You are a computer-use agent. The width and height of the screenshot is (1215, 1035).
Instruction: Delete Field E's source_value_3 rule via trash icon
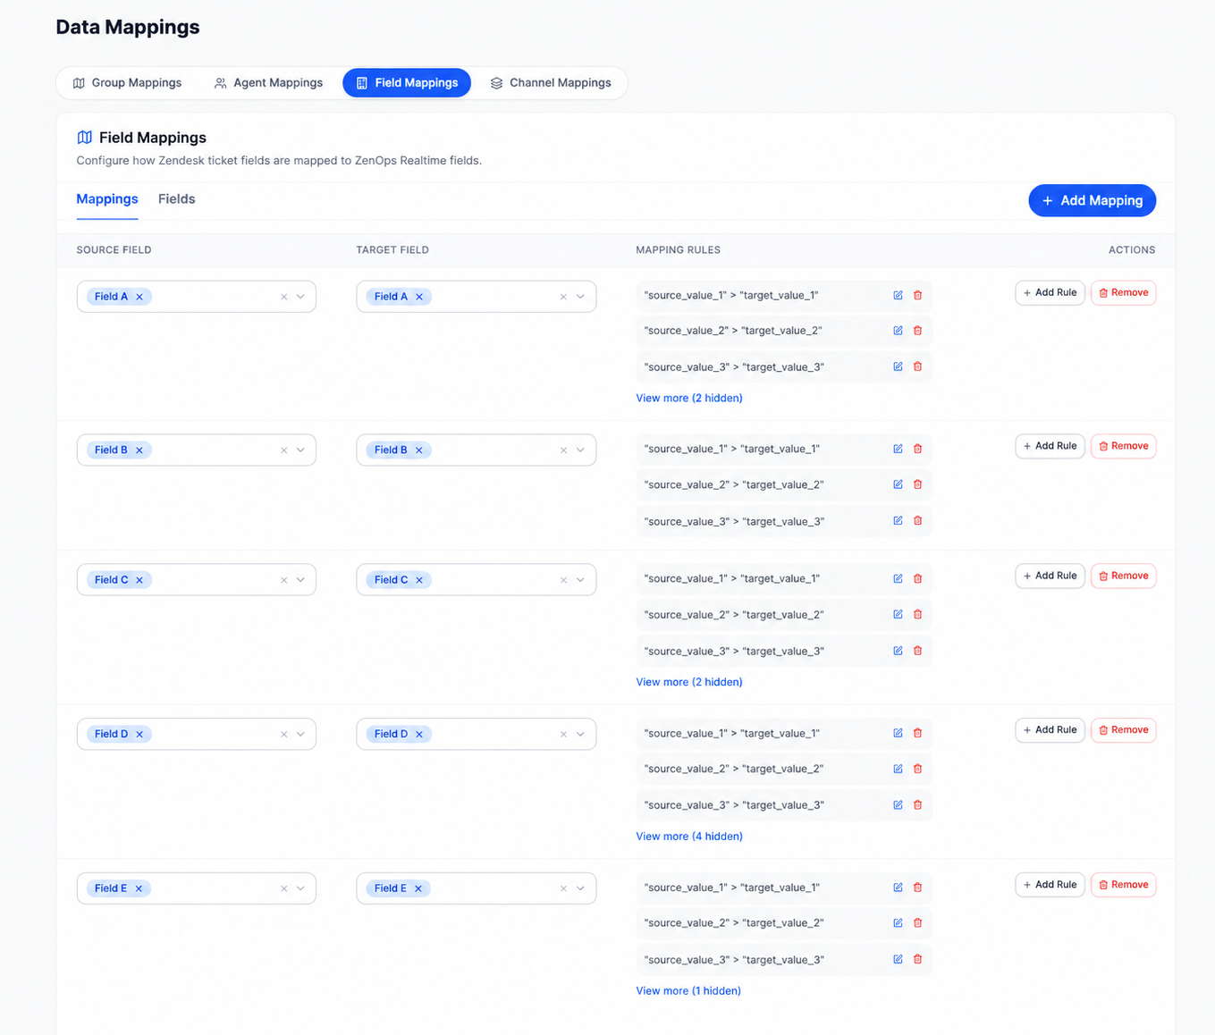917,959
